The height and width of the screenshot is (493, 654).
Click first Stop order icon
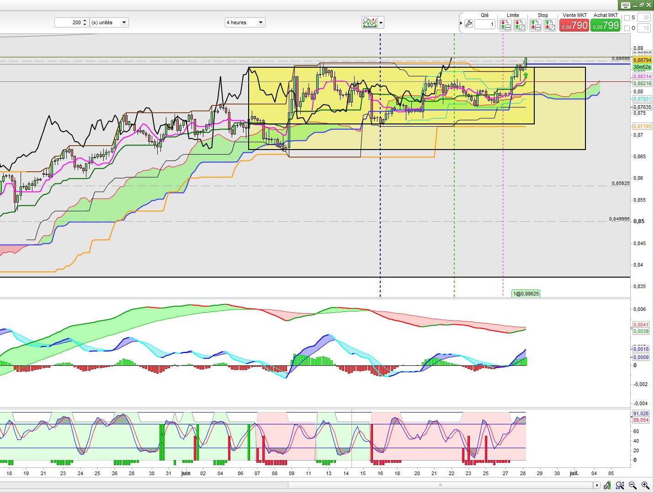(x=535, y=25)
